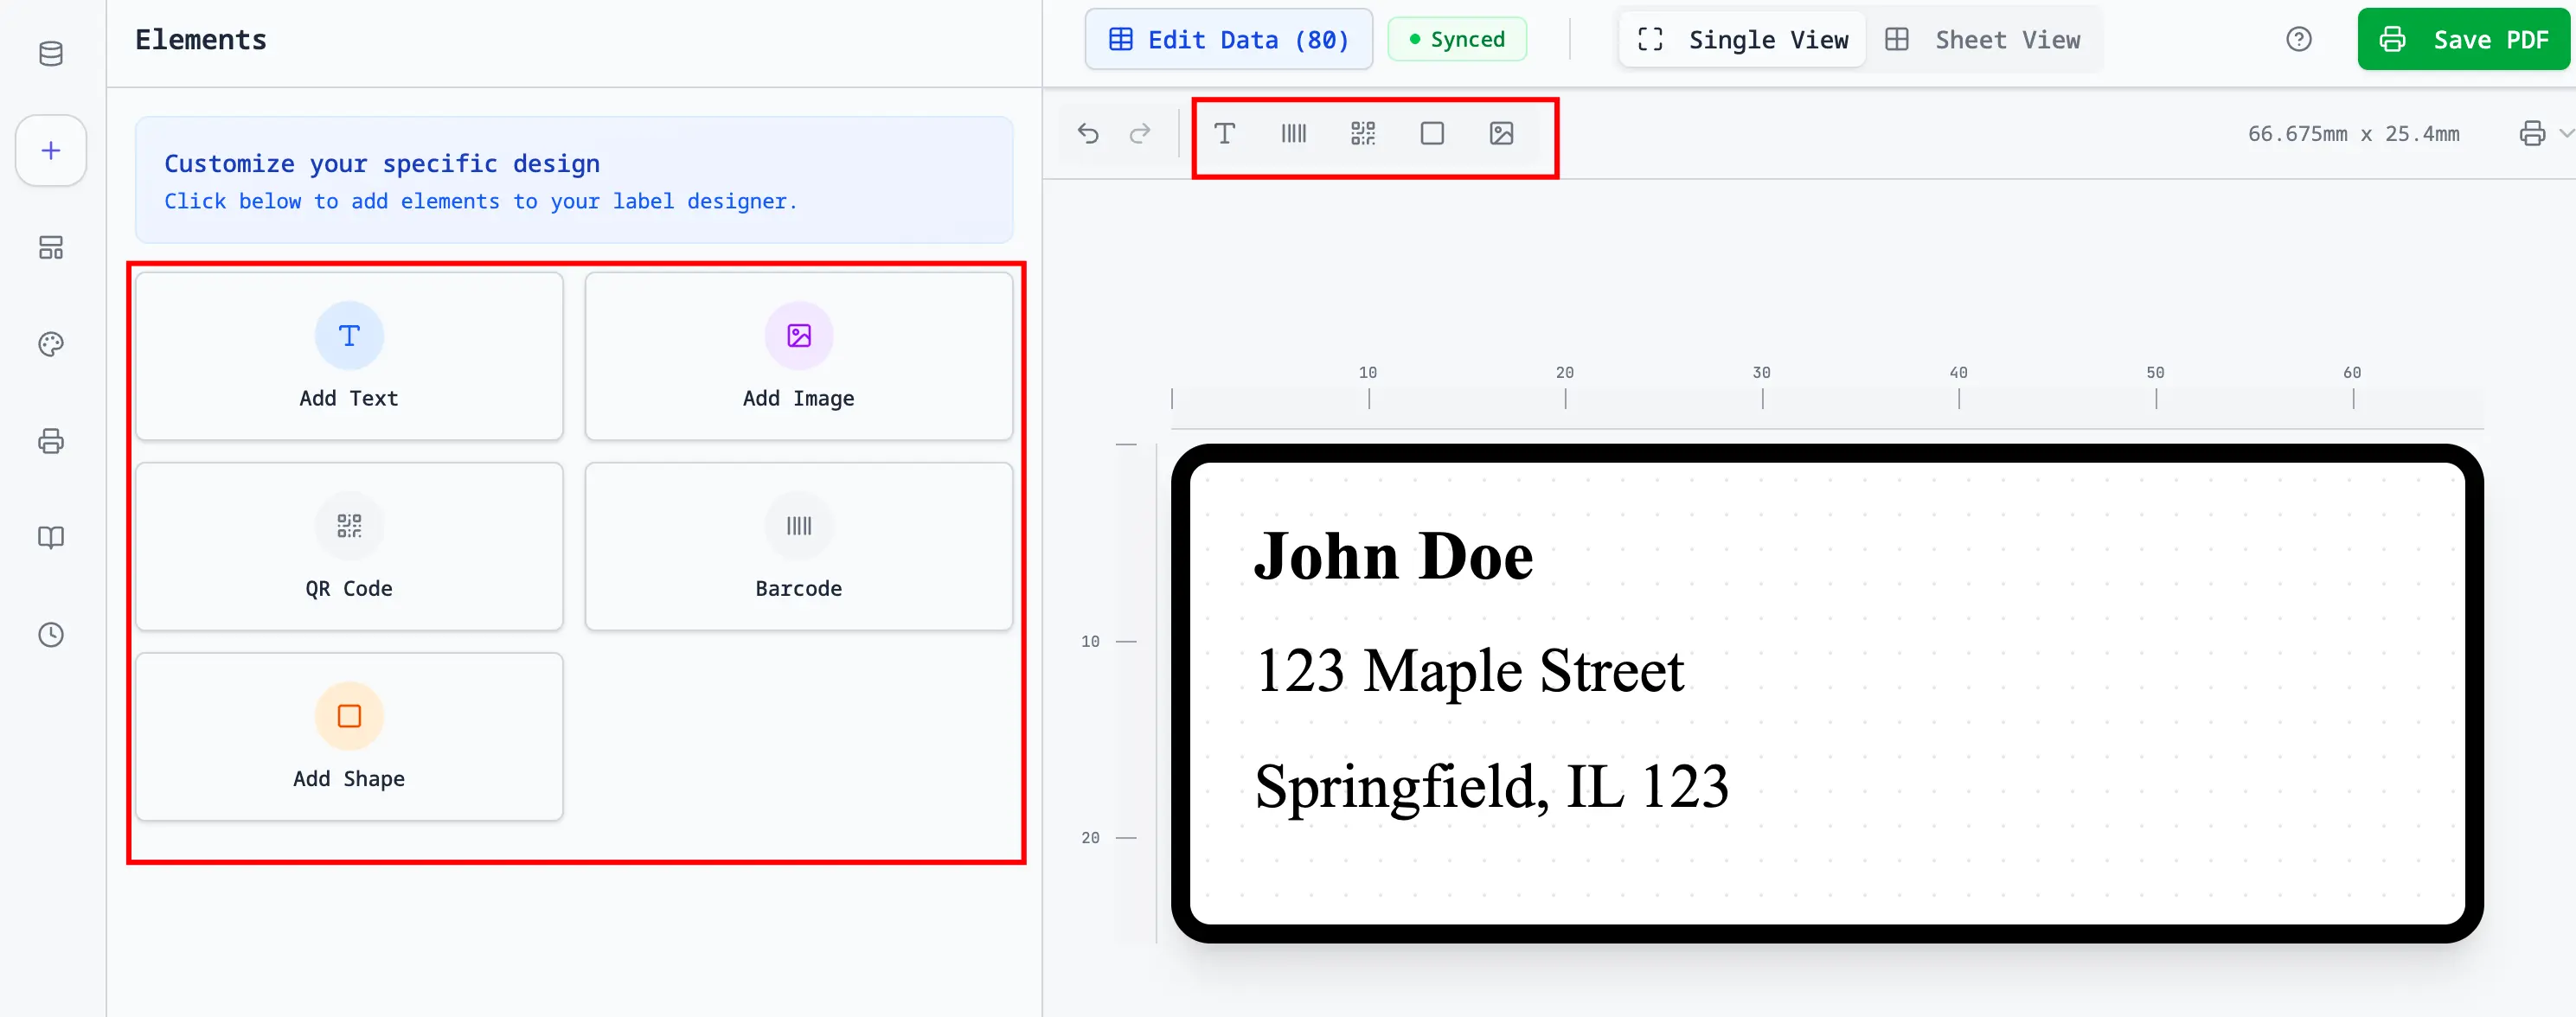2576x1017 pixels.
Task: Click the toolbar Text tool icon
Action: (x=1224, y=133)
